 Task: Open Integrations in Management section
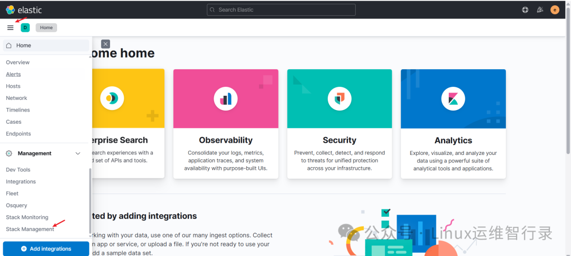tap(21, 182)
